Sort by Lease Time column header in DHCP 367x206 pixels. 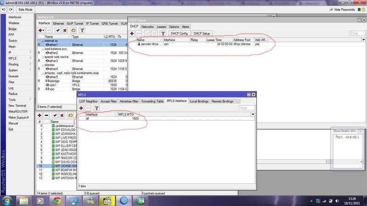(219, 40)
